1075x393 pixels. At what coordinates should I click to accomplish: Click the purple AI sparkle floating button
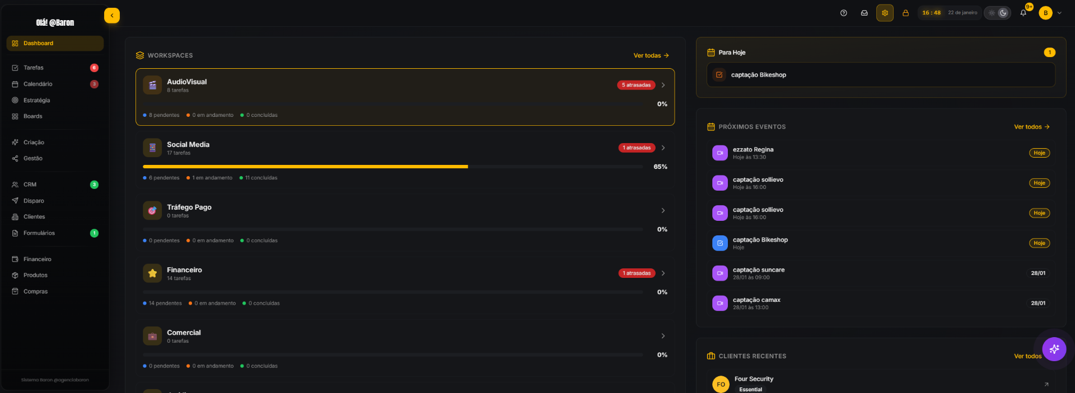click(1054, 349)
